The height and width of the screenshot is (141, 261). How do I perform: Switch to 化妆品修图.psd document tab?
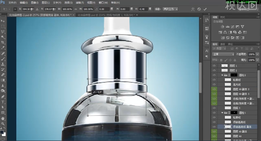tap(106, 15)
